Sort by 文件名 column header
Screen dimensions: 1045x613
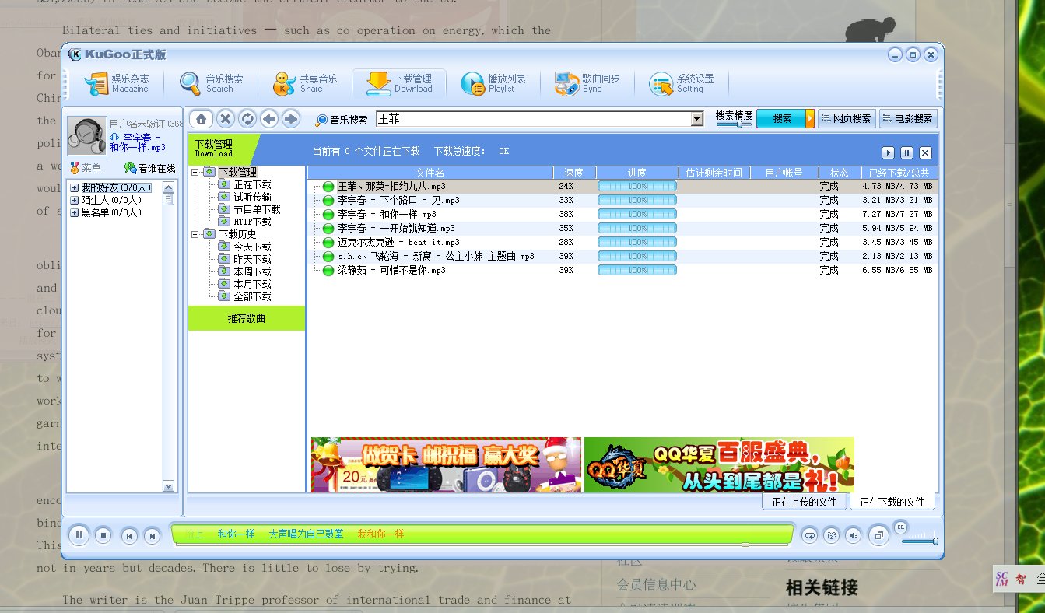(x=430, y=173)
